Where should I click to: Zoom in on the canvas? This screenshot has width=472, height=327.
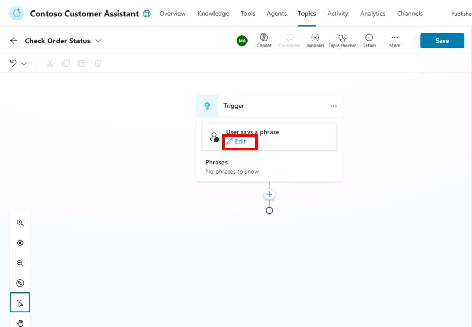[x=20, y=223]
